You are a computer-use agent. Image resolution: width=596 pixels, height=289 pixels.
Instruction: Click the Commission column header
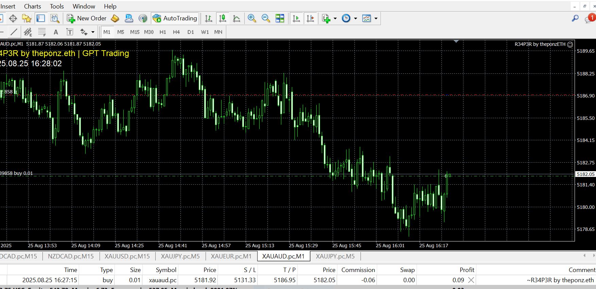[357, 270]
